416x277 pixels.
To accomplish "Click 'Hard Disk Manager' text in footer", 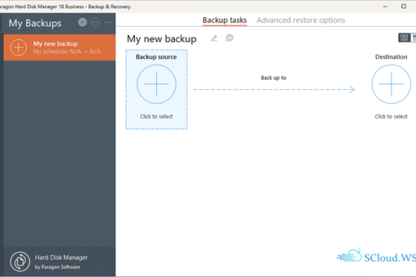I will pos(61,258).
